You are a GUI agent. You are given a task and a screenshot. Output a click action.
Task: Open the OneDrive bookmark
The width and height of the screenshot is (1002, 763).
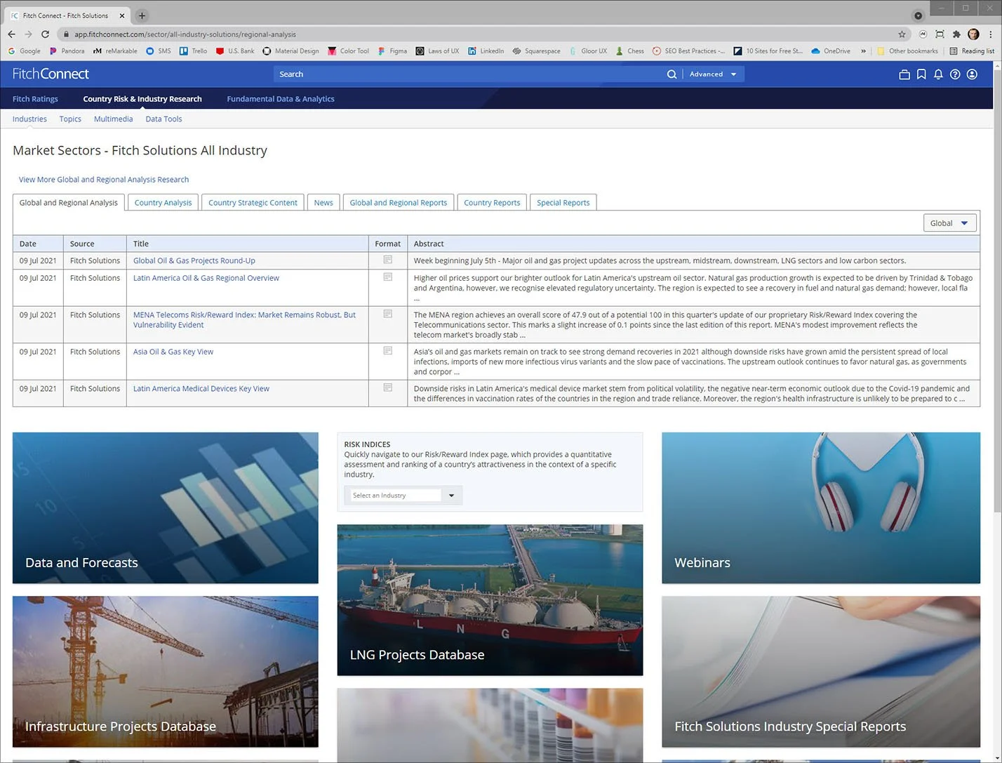831,51
